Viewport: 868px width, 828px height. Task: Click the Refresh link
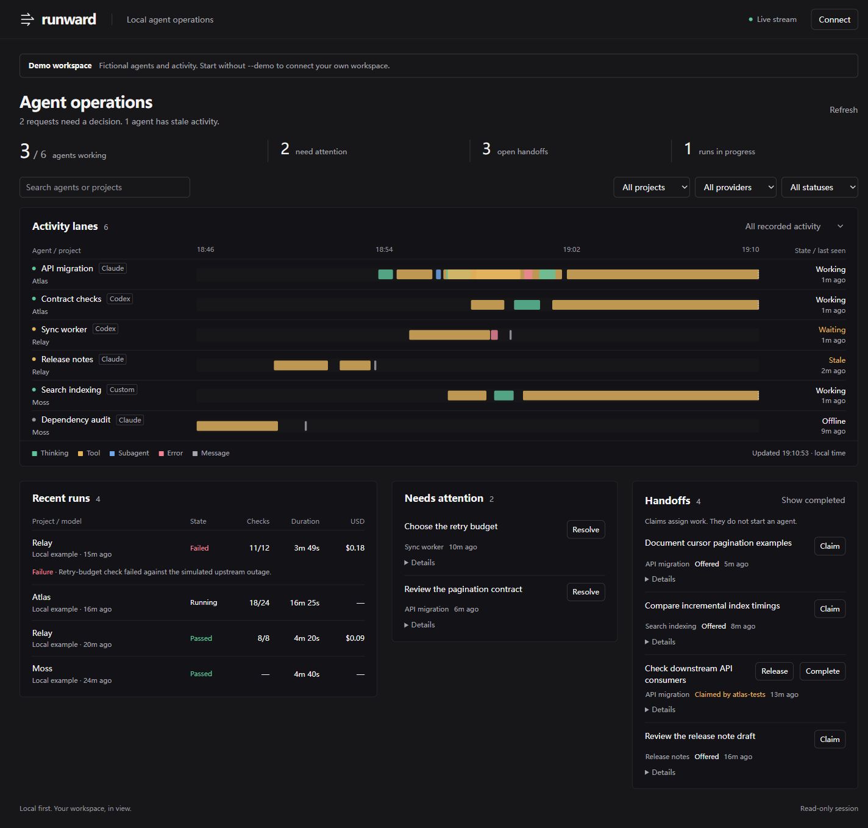pos(844,110)
